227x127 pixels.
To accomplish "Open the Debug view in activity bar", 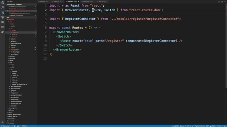I will pos(2,17).
